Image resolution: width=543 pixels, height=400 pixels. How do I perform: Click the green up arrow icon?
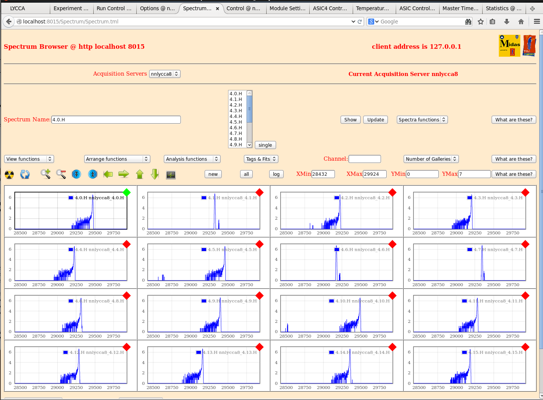(140, 174)
